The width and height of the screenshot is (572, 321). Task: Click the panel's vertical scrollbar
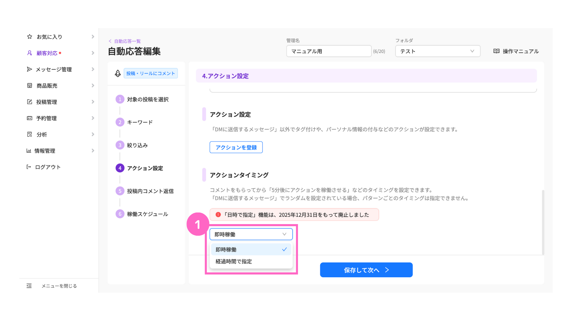tap(543, 222)
